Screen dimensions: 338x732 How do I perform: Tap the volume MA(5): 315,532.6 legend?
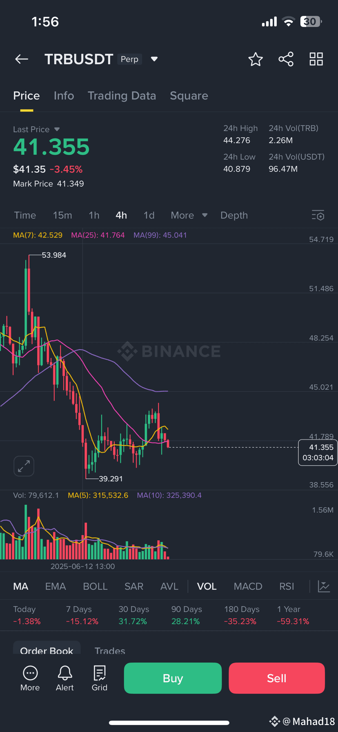[x=98, y=495]
